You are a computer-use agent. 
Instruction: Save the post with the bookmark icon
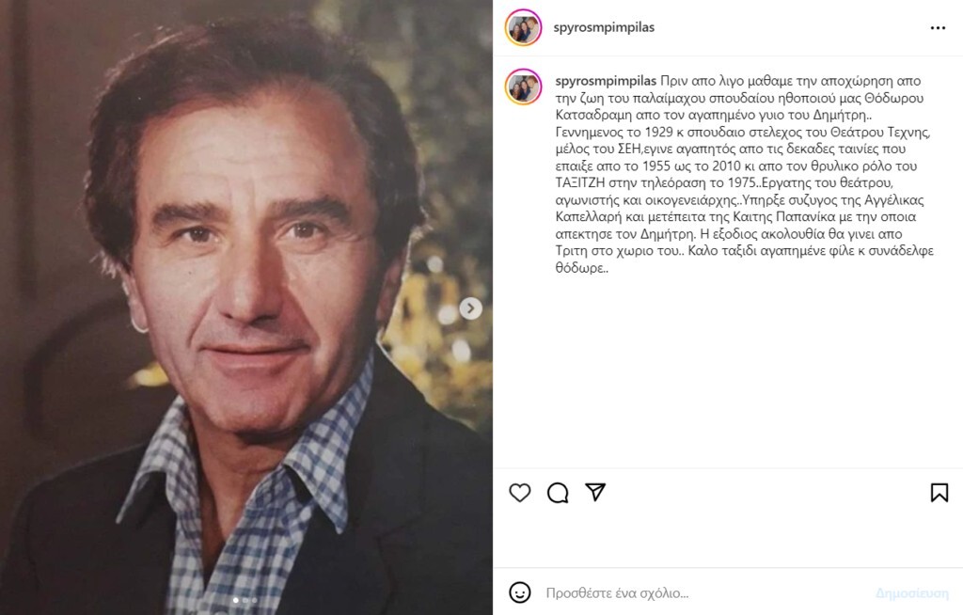939,493
